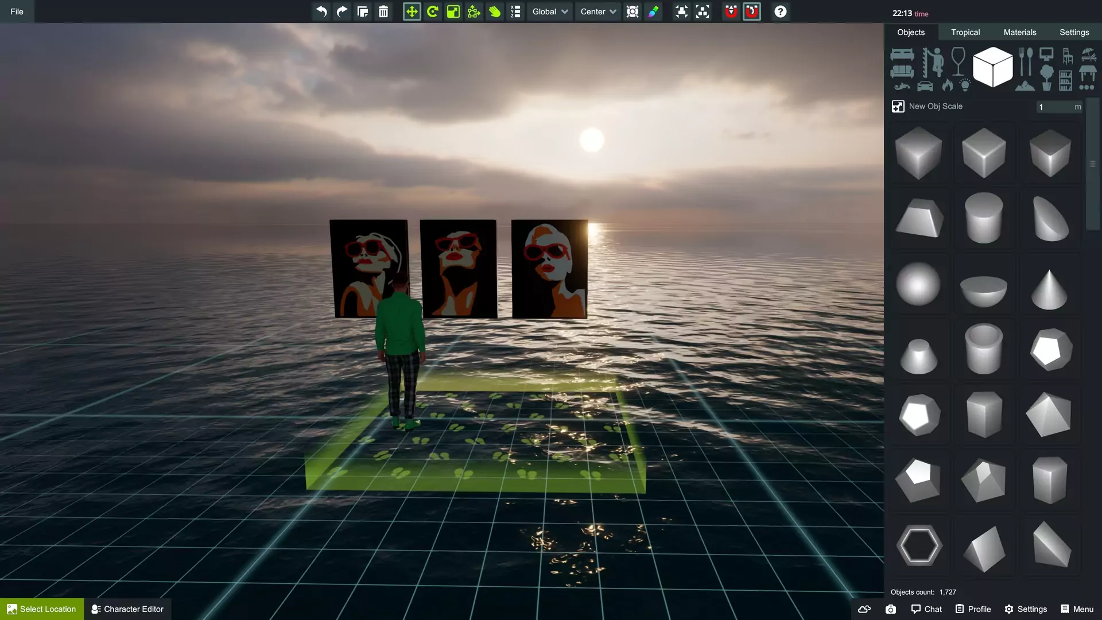Toggle the position snap magnet

pyautogui.click(x=731, y=11)
